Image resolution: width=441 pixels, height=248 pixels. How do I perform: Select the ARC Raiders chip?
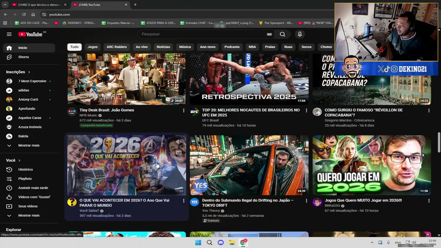tap(116, 47)
